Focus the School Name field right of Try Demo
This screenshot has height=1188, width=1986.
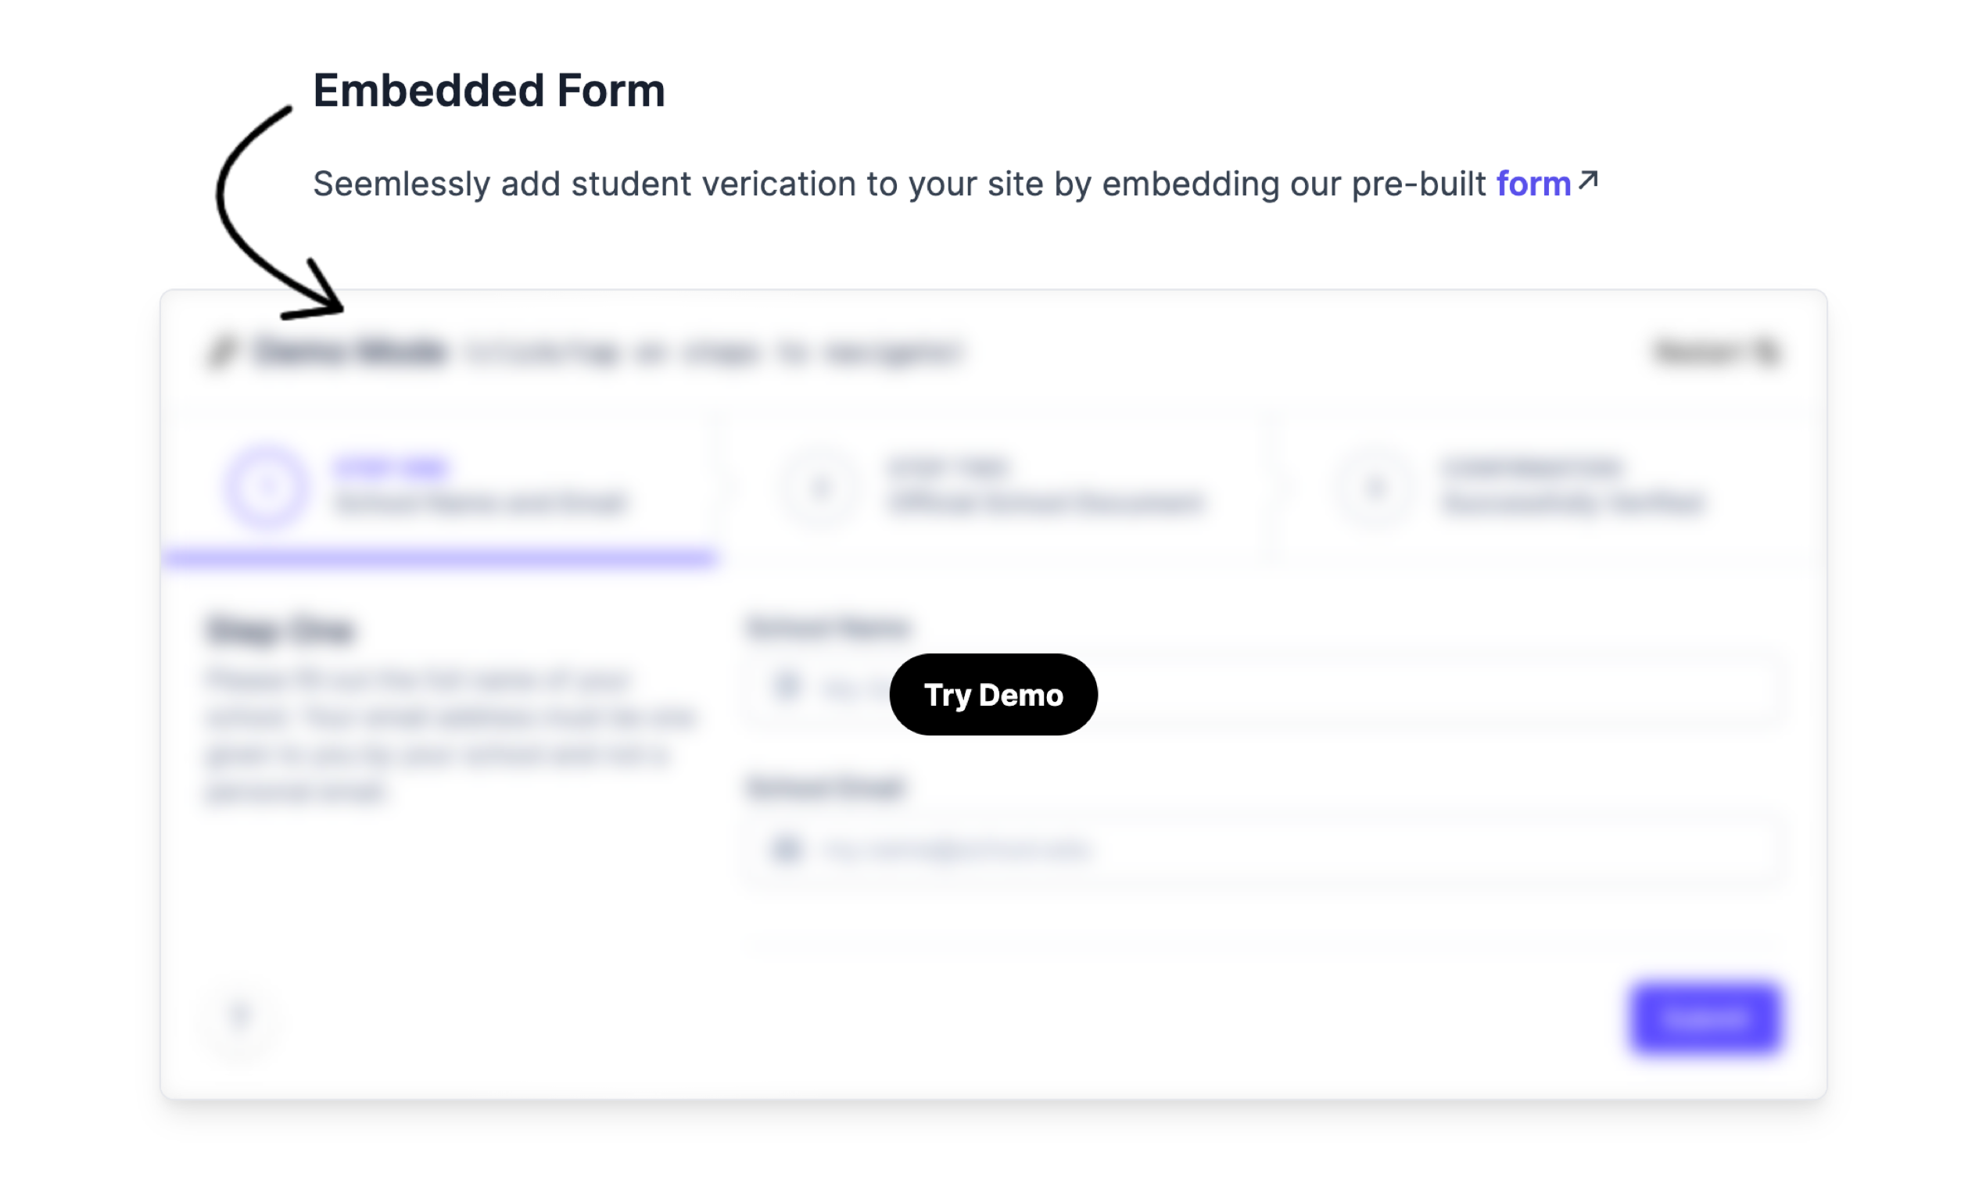1442,687
